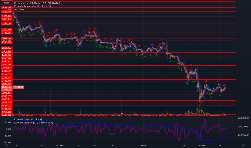
Task: Click the date 18 on time axis
Action: coord(78,145)
